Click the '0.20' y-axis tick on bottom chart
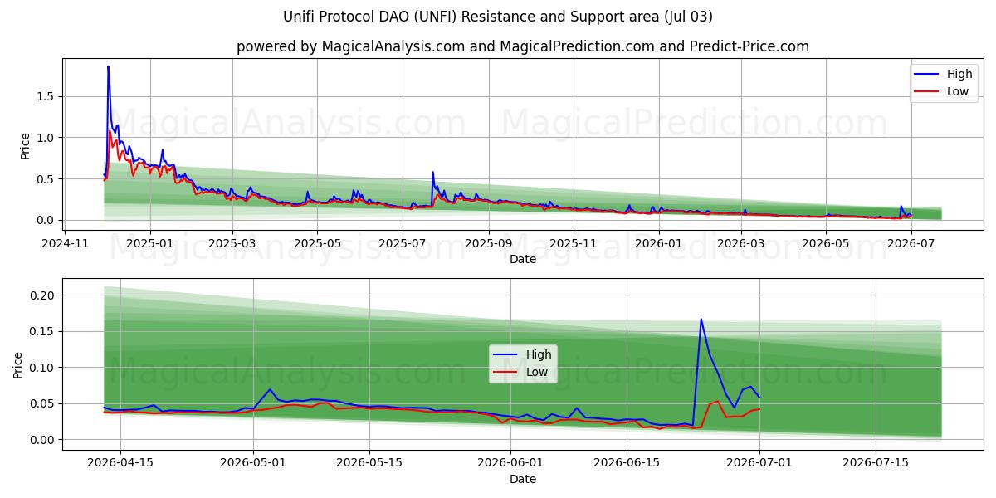 coord(43,295)
